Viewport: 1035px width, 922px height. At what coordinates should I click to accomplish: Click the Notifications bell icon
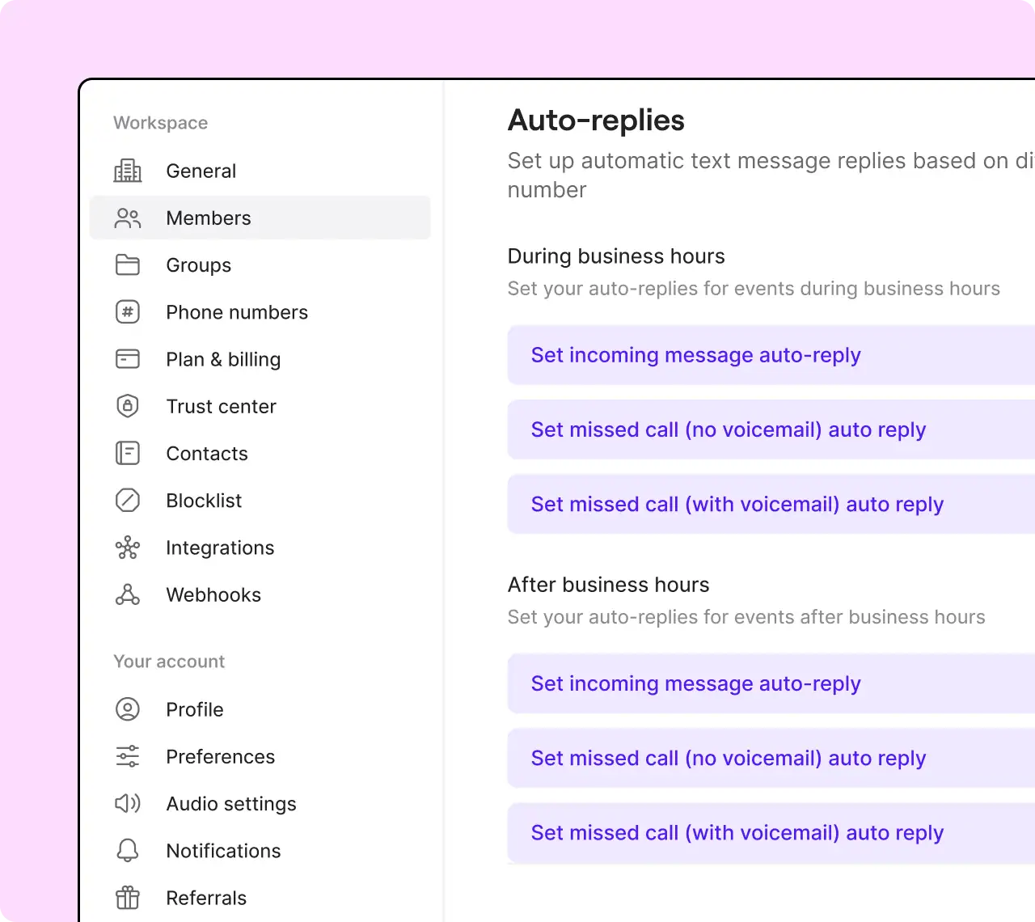[128, 850]
